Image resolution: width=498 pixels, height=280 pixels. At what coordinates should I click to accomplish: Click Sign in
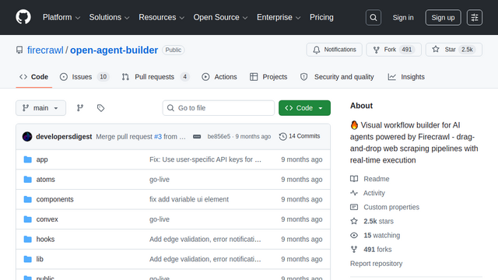point(403,17)
